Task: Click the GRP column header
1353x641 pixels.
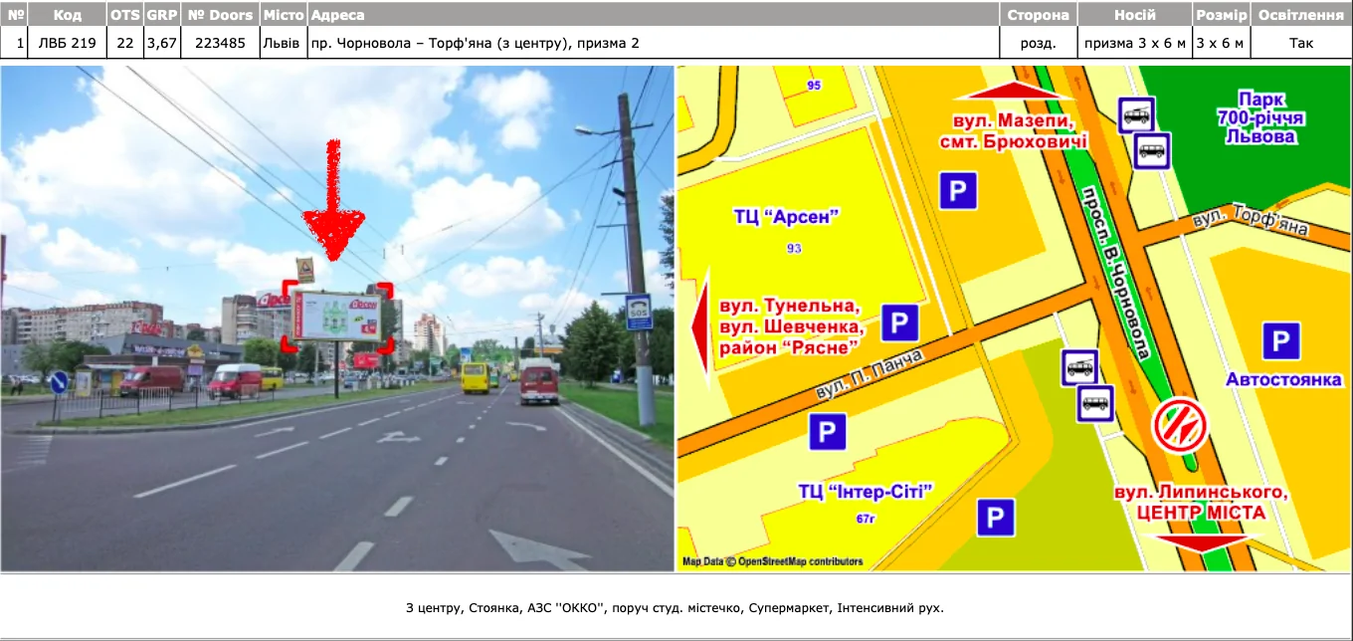Action: (160, 15)
